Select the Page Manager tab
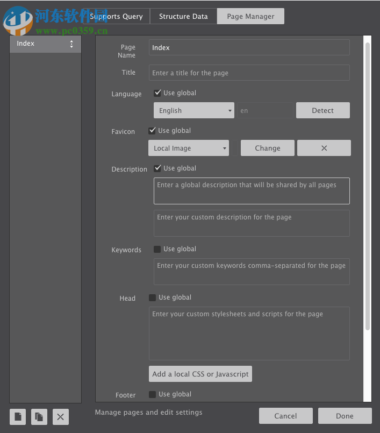 (x=250, y=16)
